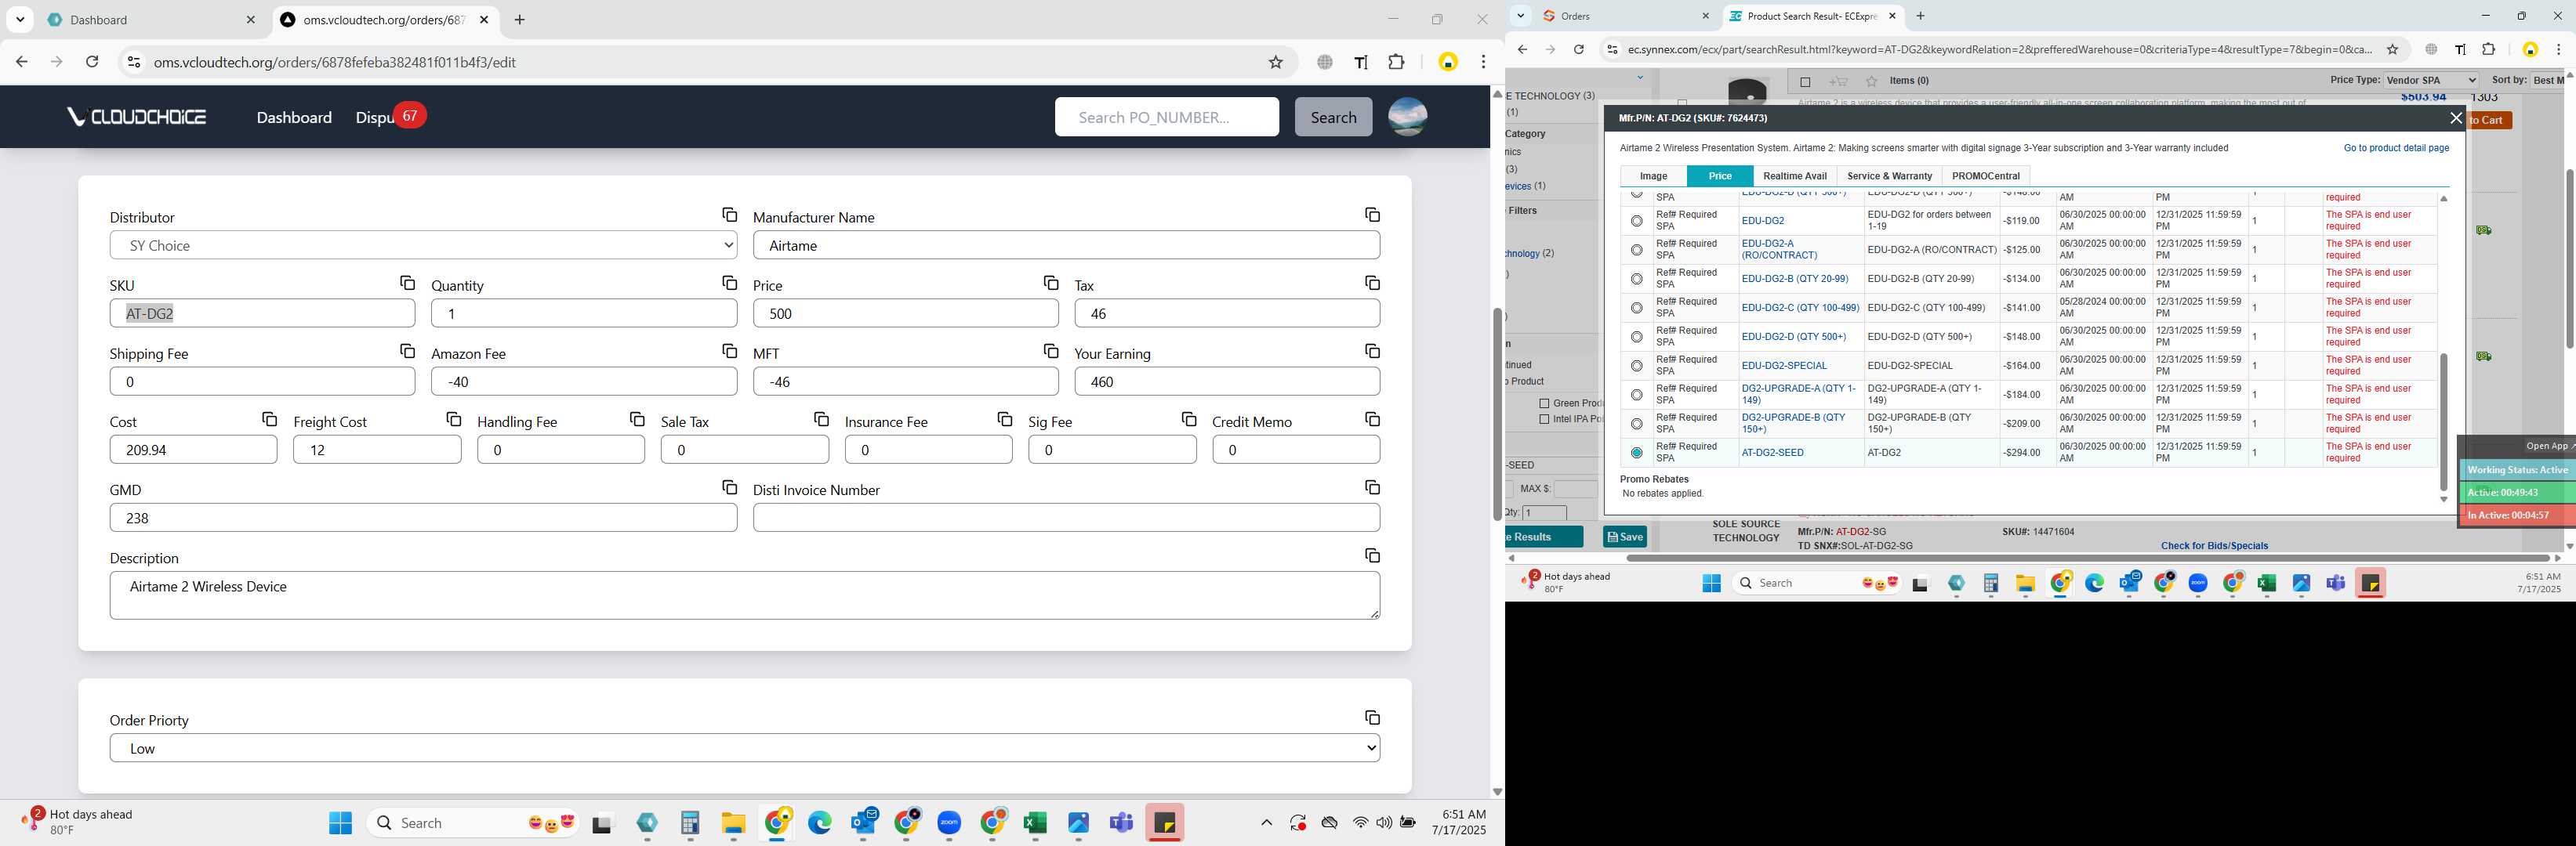The width and height of the screenshot is (2576, 846).
Task: Select the EDU-DG2-B (QTY 20-99) radio button
Action: point(1636,279)
